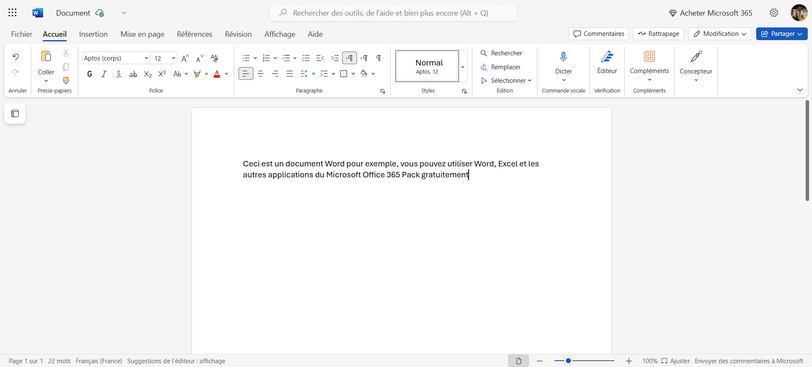Open the Modification mode dropdown
Screen dimensions: 812x367
click(720, 34)
